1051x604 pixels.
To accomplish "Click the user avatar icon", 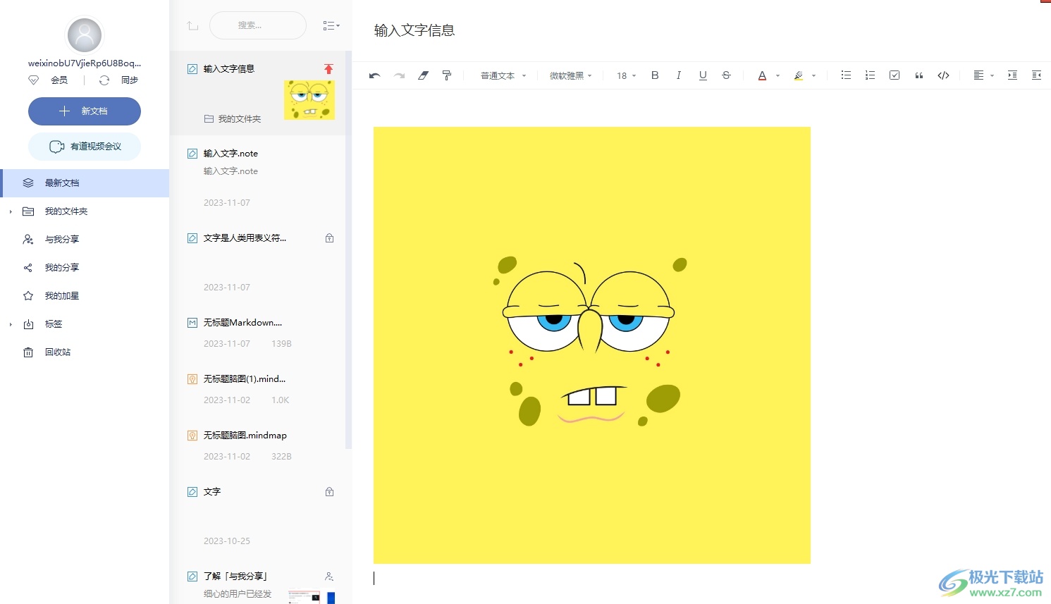I will click(85, 35).
